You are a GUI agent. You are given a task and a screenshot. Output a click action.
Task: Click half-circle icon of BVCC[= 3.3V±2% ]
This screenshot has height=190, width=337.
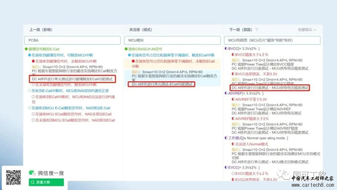[x=226, y=49]
